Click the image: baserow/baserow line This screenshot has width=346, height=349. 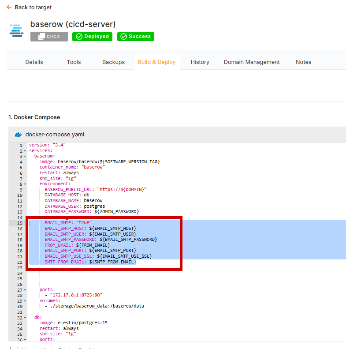(100, 162)
